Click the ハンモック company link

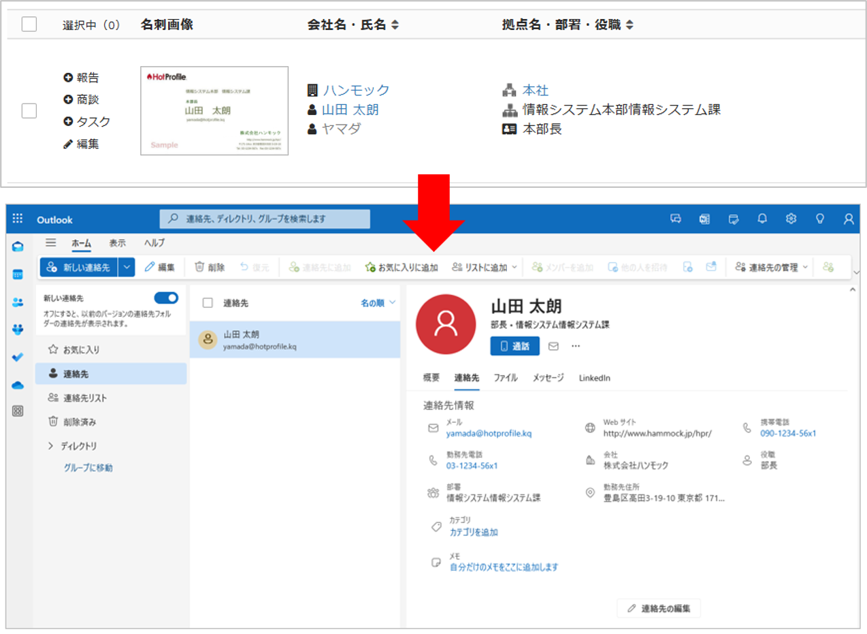coord(357,90)
